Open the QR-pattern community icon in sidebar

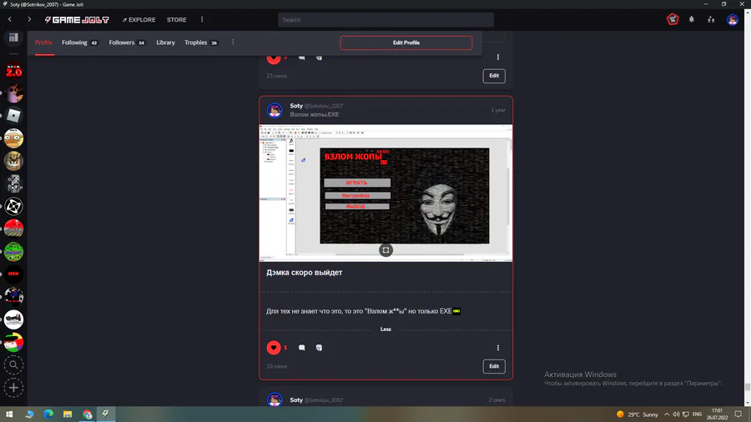(x=13, y=183)
